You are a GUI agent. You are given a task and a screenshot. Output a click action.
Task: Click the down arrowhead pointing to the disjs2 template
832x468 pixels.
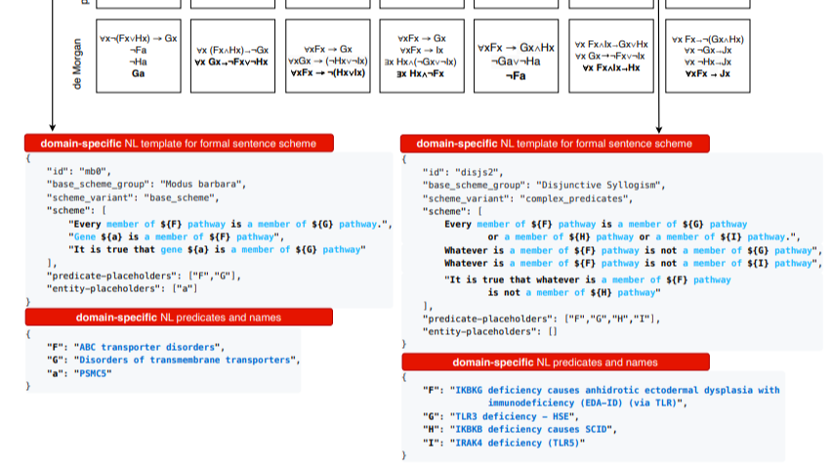pyautogui.click(x=659, y=127)
